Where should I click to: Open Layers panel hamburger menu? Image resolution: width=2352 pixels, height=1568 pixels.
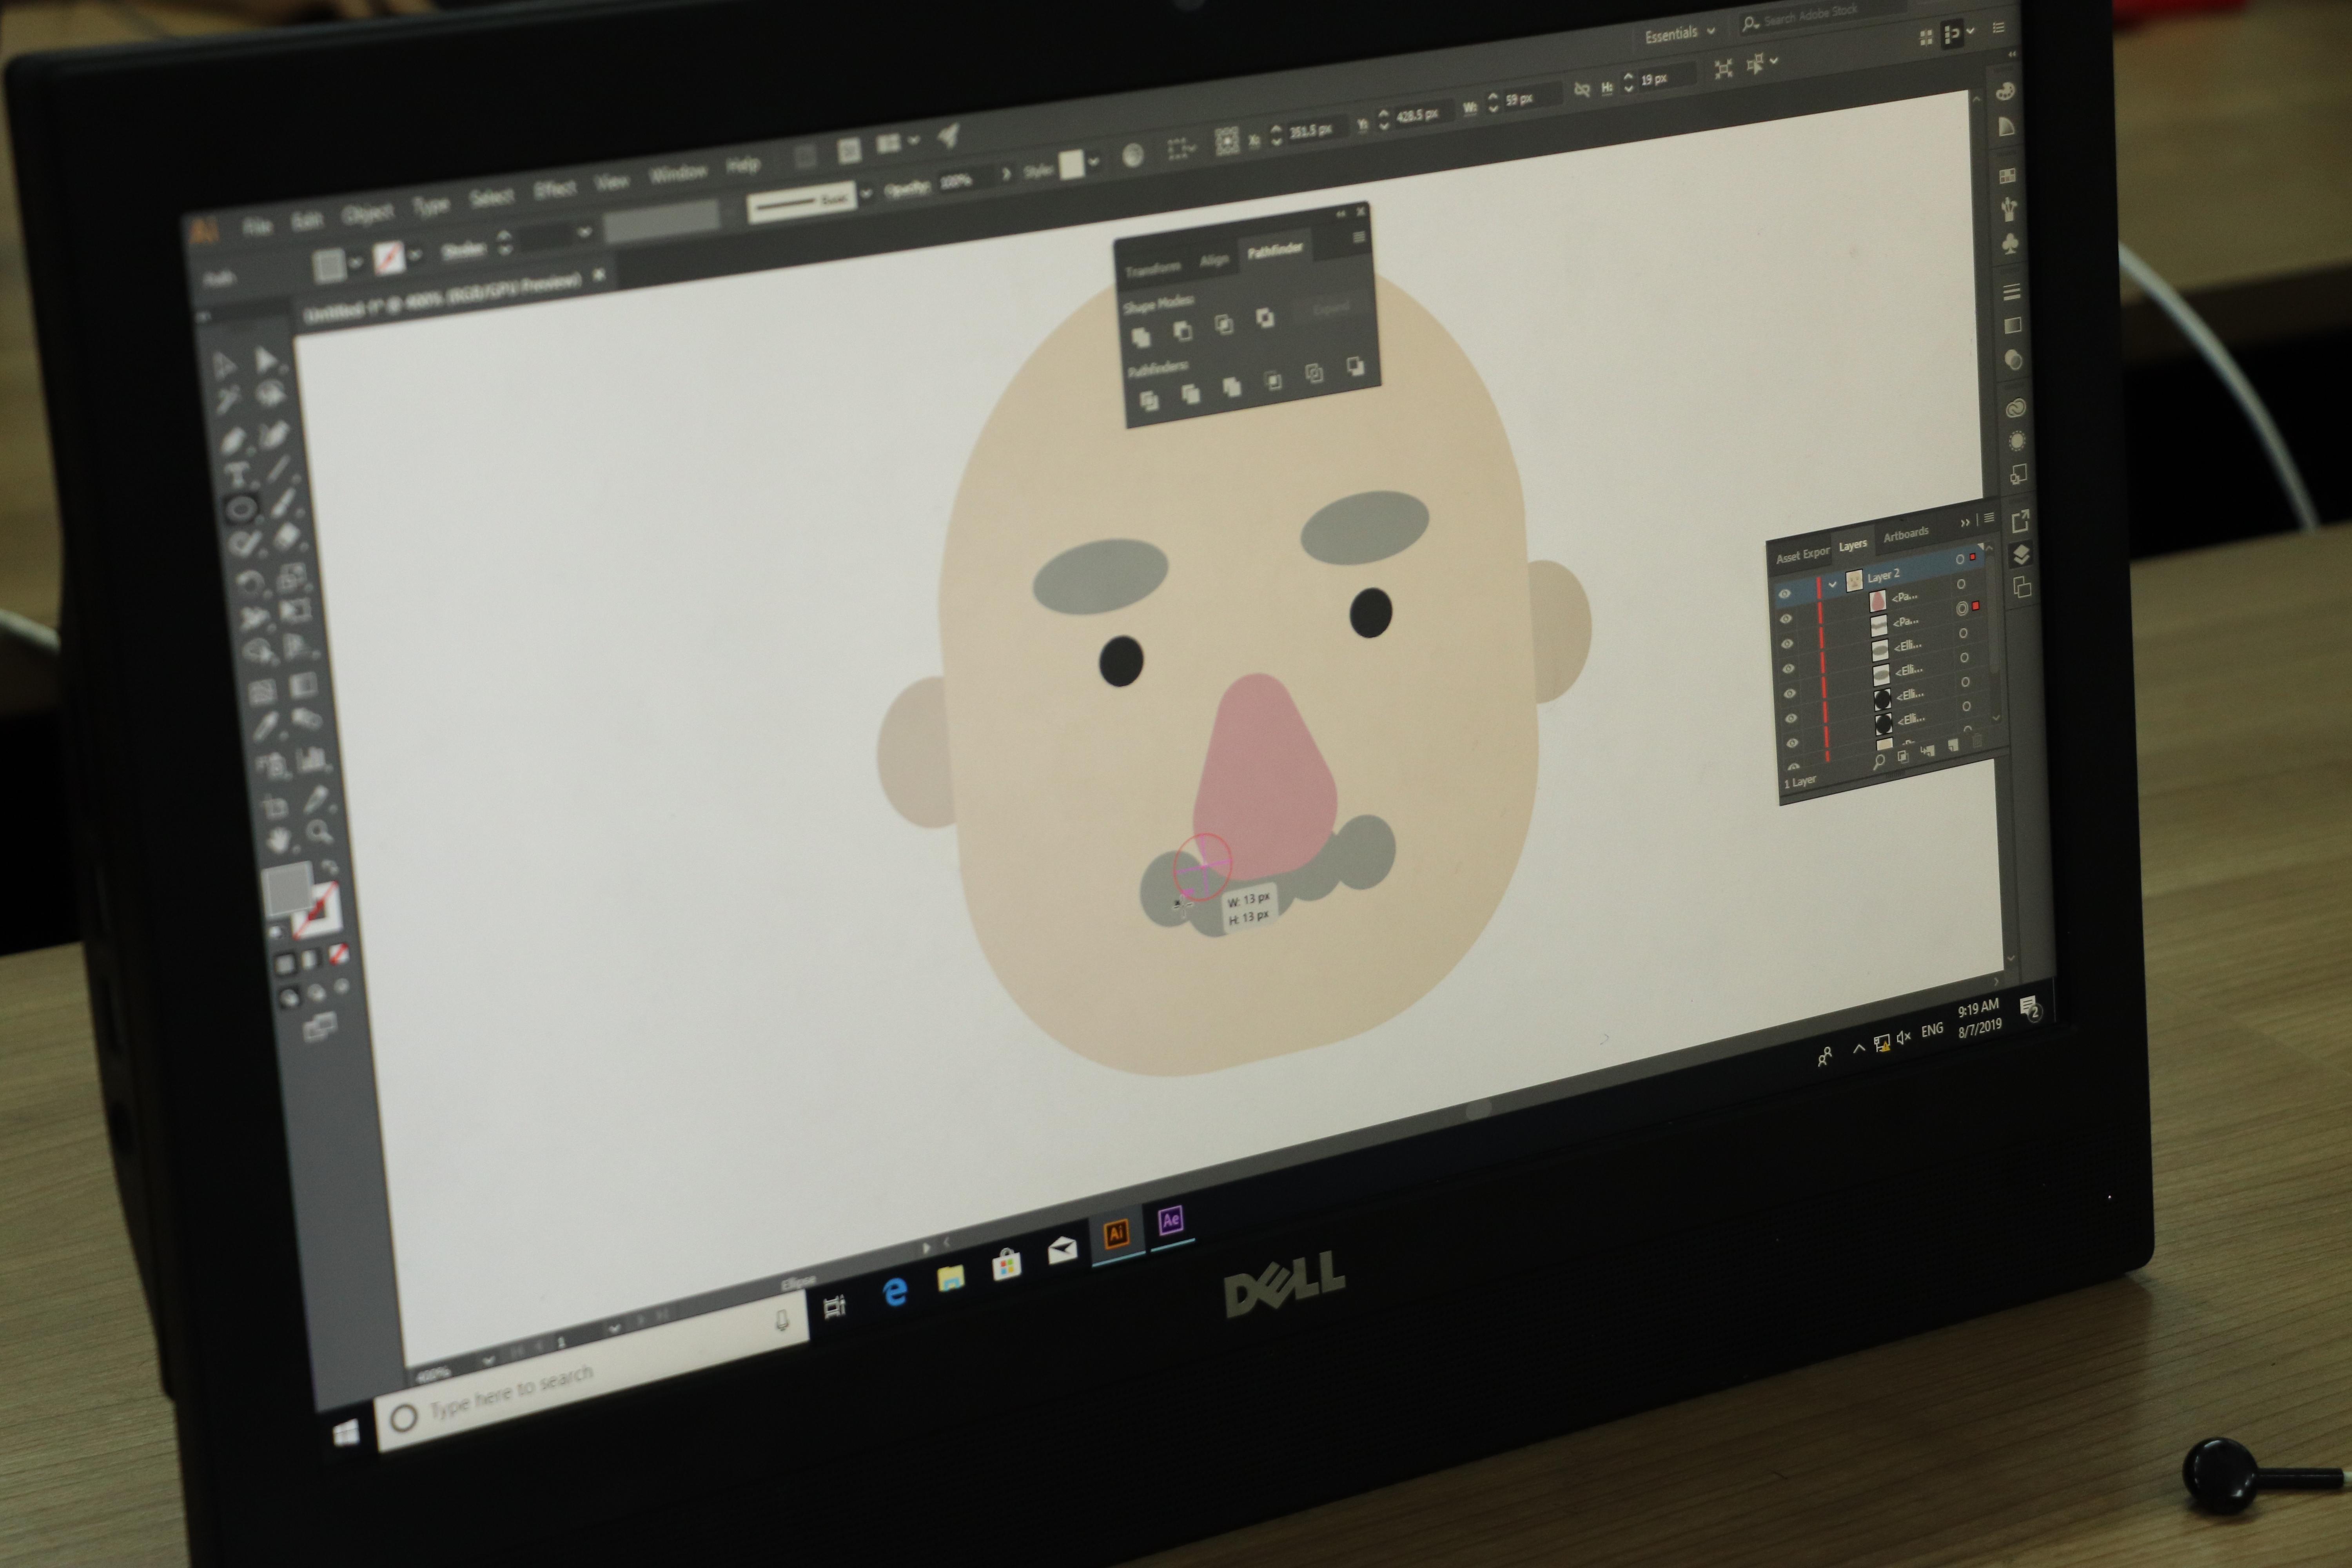click(1989, 518)
